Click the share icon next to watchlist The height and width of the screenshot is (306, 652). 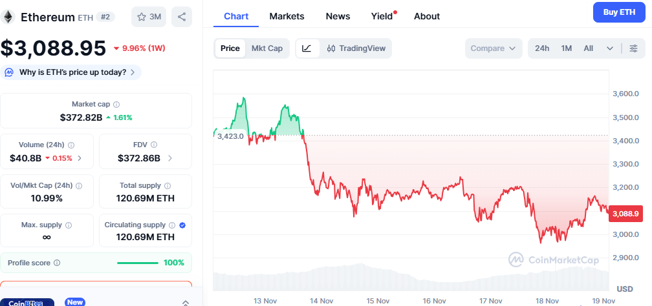tap(182, 17)
